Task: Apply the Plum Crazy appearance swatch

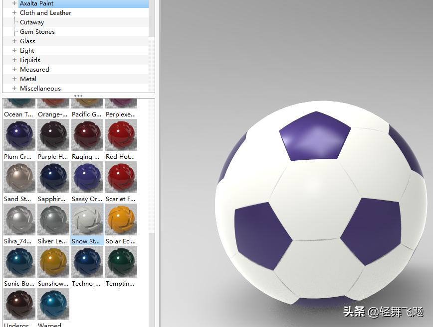Action: click(19, 134)
